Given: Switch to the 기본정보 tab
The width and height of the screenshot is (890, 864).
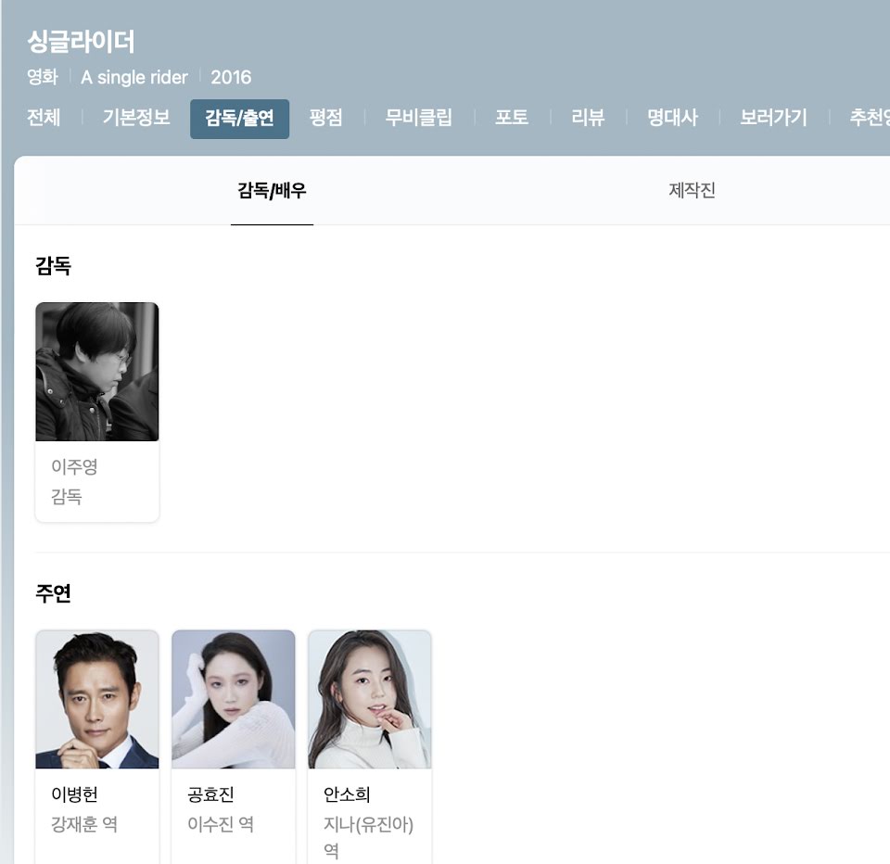Looking at the screenshot, I should (136, 118).
